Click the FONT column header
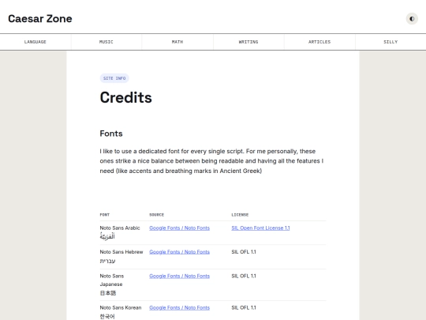 (105, 215)
